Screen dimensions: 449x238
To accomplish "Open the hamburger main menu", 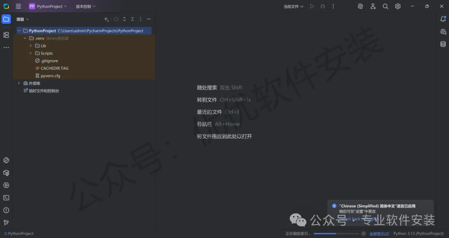I will [x=18, y=6].
